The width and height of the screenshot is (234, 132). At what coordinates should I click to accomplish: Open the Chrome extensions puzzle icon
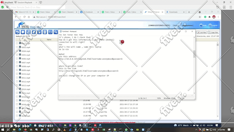(210, 17)
